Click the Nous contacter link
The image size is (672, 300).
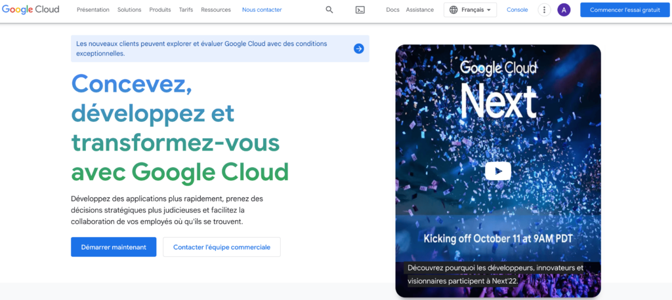(262, 10)
